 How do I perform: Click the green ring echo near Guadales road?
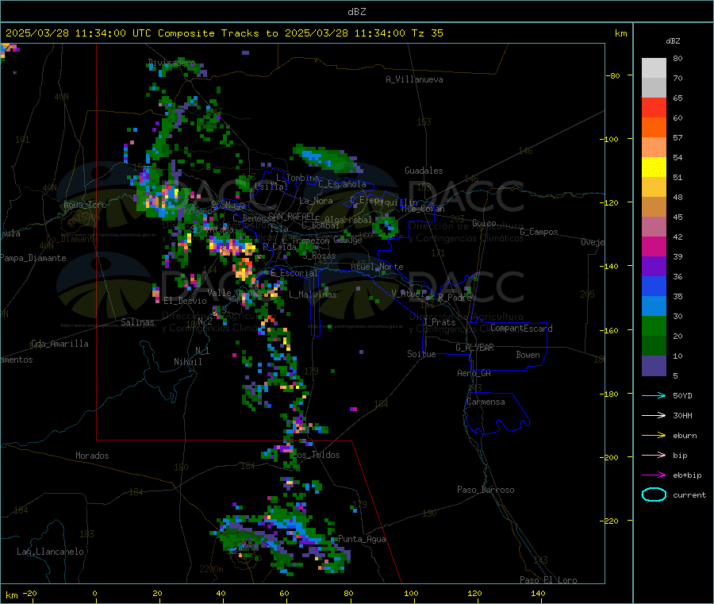pos(386,226)
